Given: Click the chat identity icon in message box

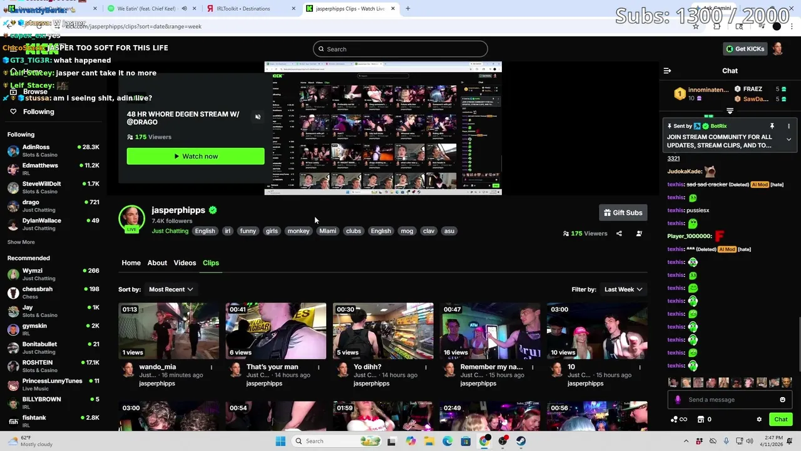Looking at the screenshot, I should click(678, 400).
